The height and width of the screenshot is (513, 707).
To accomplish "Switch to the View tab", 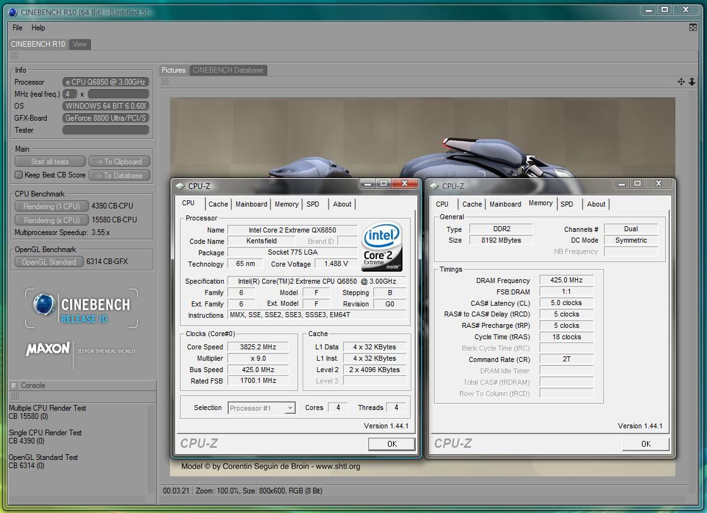I will pyautogui.click(x=80, y=44).
